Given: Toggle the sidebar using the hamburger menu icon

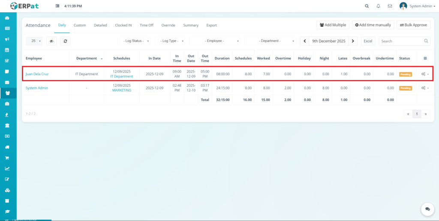Looking at the screenshot, I should point(57,6).
